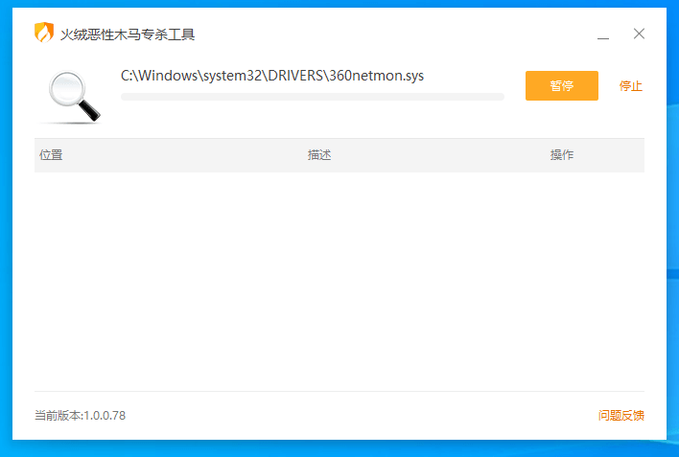
Task: Click the Huorong flame shield logo
Action: coord(44,33)
